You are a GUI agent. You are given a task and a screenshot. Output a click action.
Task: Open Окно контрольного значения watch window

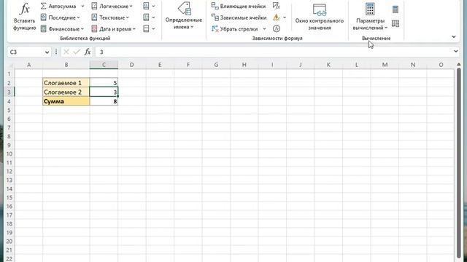click(x=320, y=17)
